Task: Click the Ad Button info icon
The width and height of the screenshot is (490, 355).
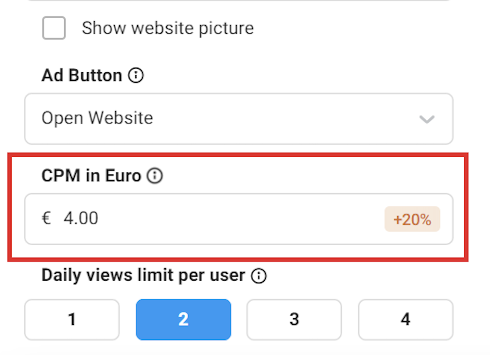Action: [136, 76]
